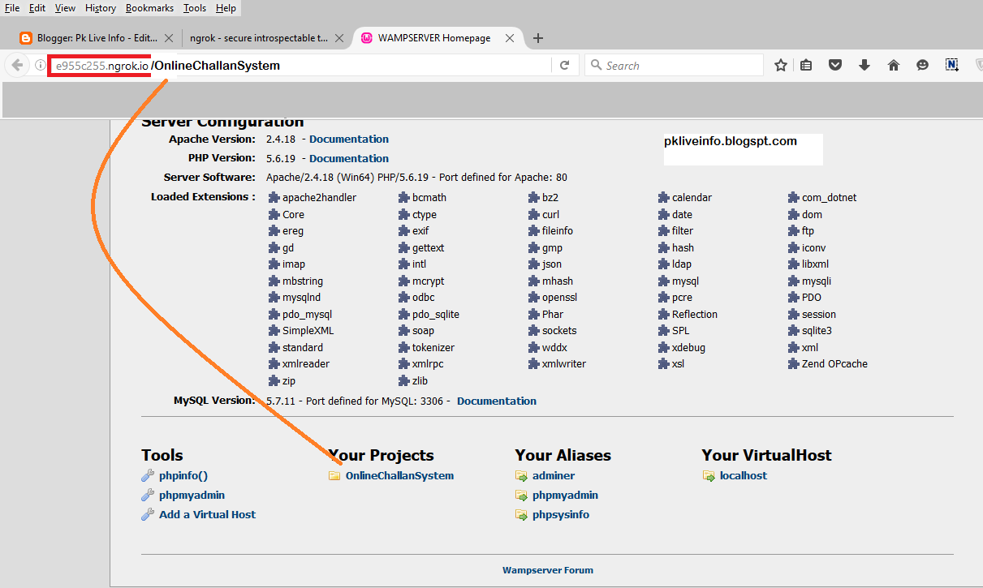The height and width of the screenshot is (588, 983).
Task: Close the WAMPSERVER Homepage tab
Action: point(510,37)
